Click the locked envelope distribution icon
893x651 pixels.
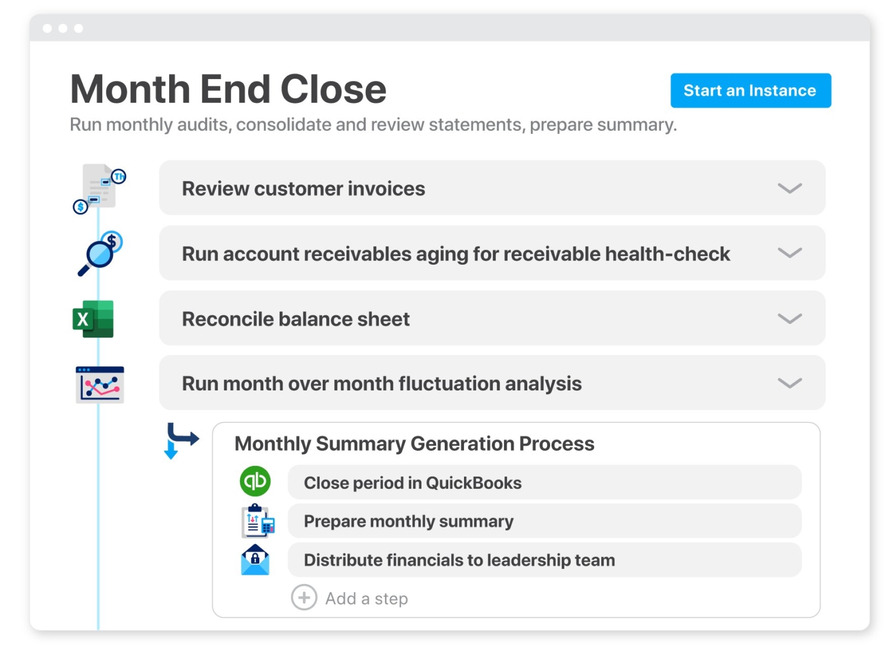tap(255, 559)
